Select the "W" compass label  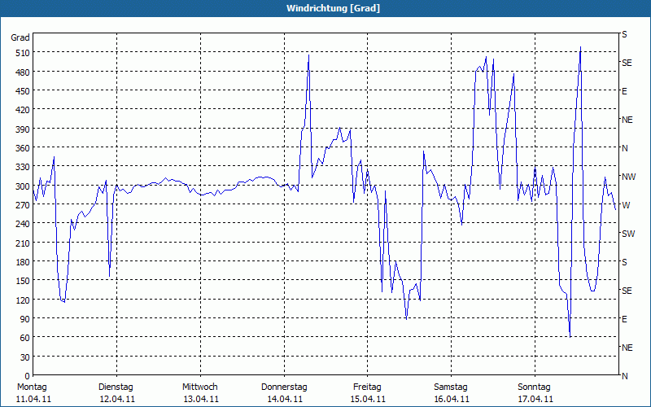(626, 205)
